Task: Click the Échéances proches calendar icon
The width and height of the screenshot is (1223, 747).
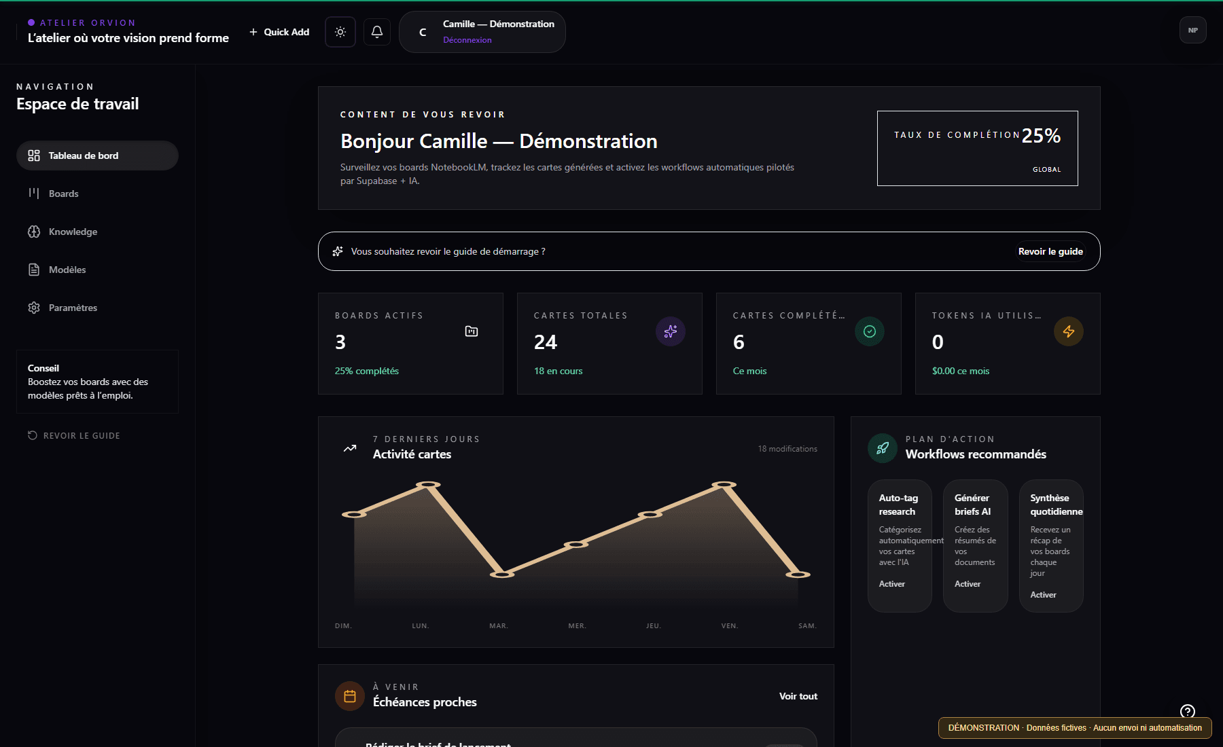Action: point(350,696)
